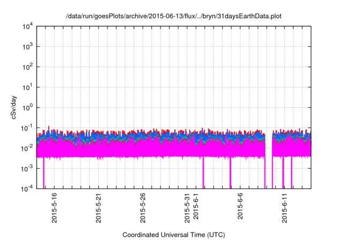Click the 10^4 y-axis tick label

pyautogui.click(x=27, y=27)
